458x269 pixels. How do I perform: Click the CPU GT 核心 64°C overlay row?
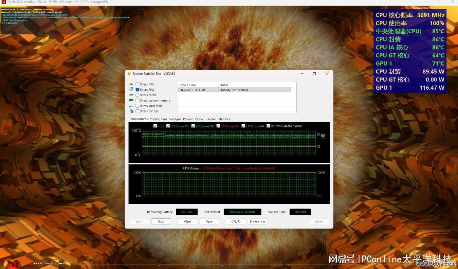(410, 55)
